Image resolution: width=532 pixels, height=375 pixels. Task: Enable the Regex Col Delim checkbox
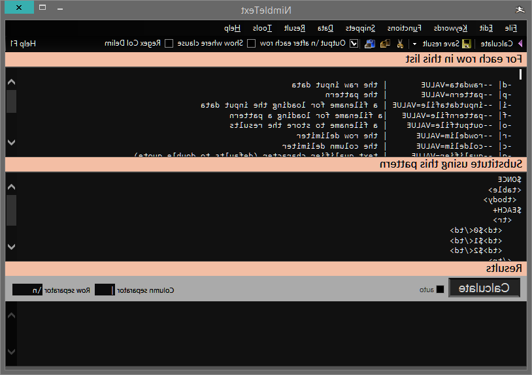pos(169,44)
